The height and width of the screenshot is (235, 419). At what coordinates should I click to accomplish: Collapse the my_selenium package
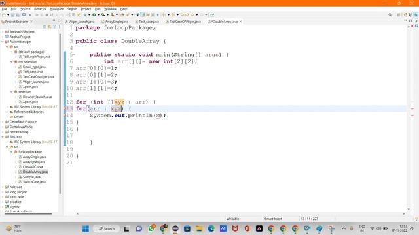[12, 62]
